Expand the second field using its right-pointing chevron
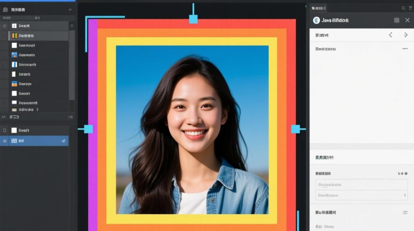This screenshot has width=414, height=231. (405, 195)
